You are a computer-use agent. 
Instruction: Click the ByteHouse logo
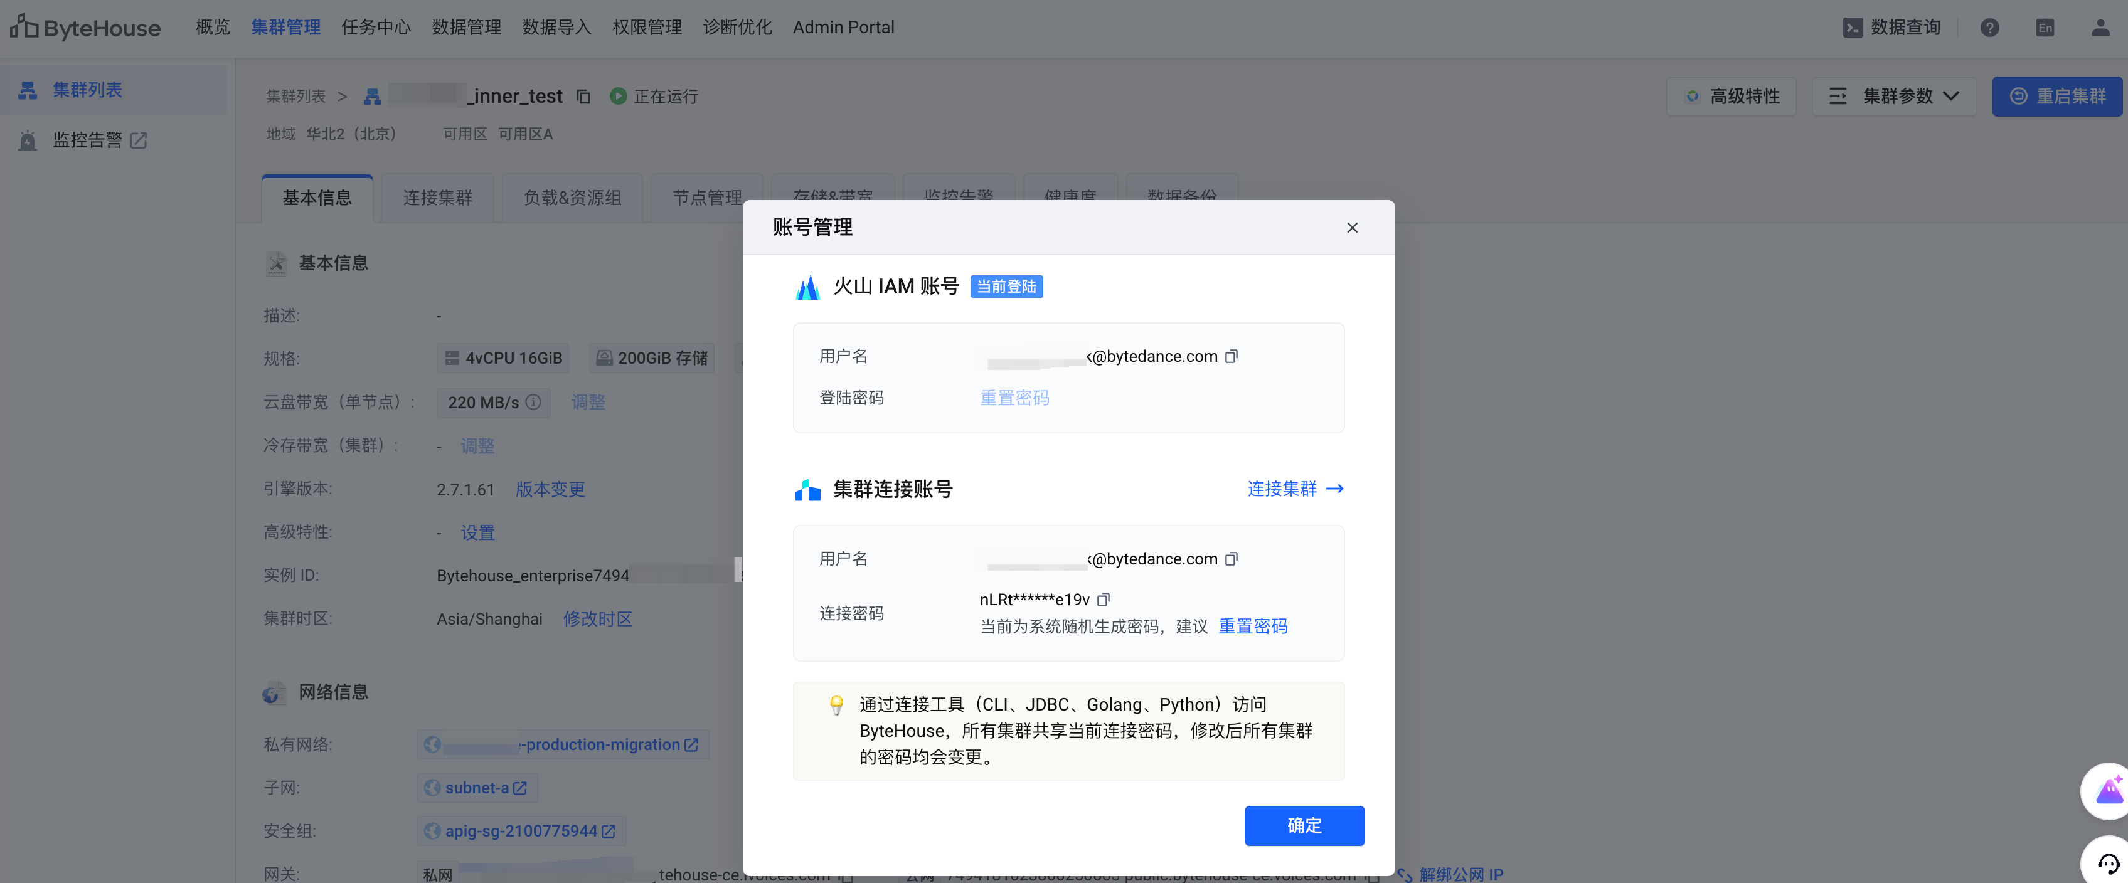(x=85, y=27)
